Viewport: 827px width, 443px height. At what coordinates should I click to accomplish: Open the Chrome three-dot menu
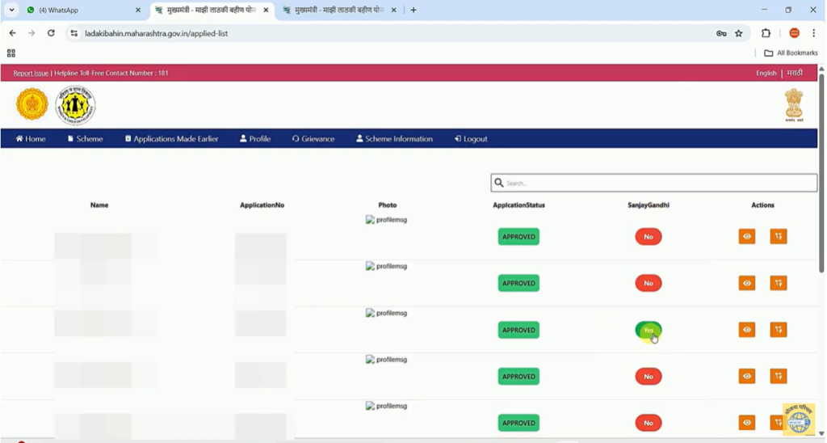(x=813, y=33)
